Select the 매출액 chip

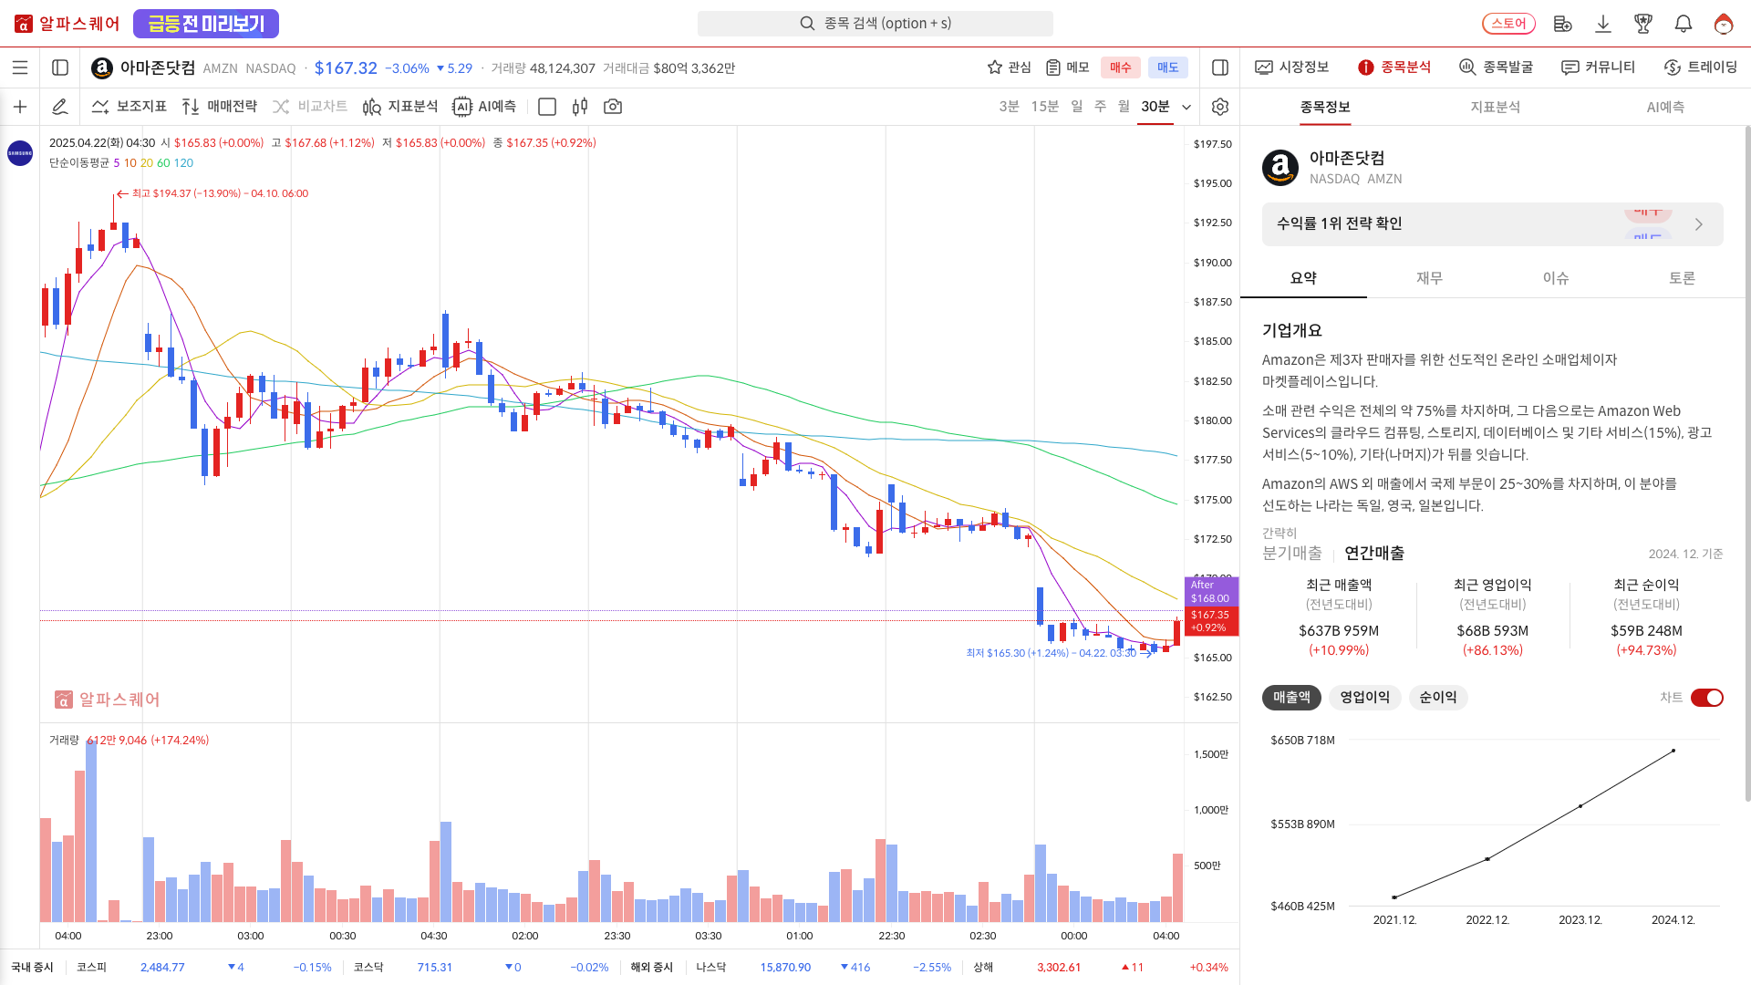point(1291,698)
